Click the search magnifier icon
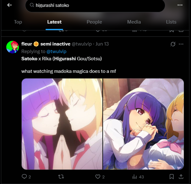The image size is (191, 184). pos(32,5)
